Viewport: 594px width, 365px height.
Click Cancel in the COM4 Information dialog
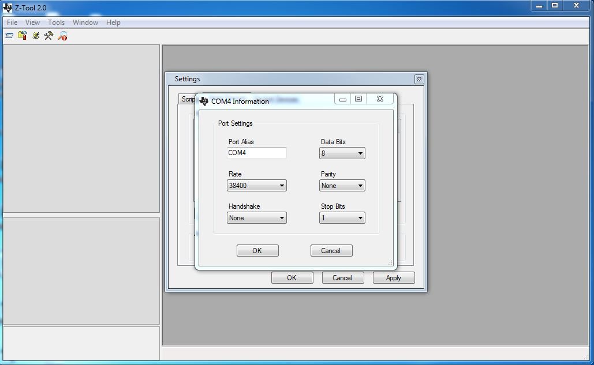331,250
